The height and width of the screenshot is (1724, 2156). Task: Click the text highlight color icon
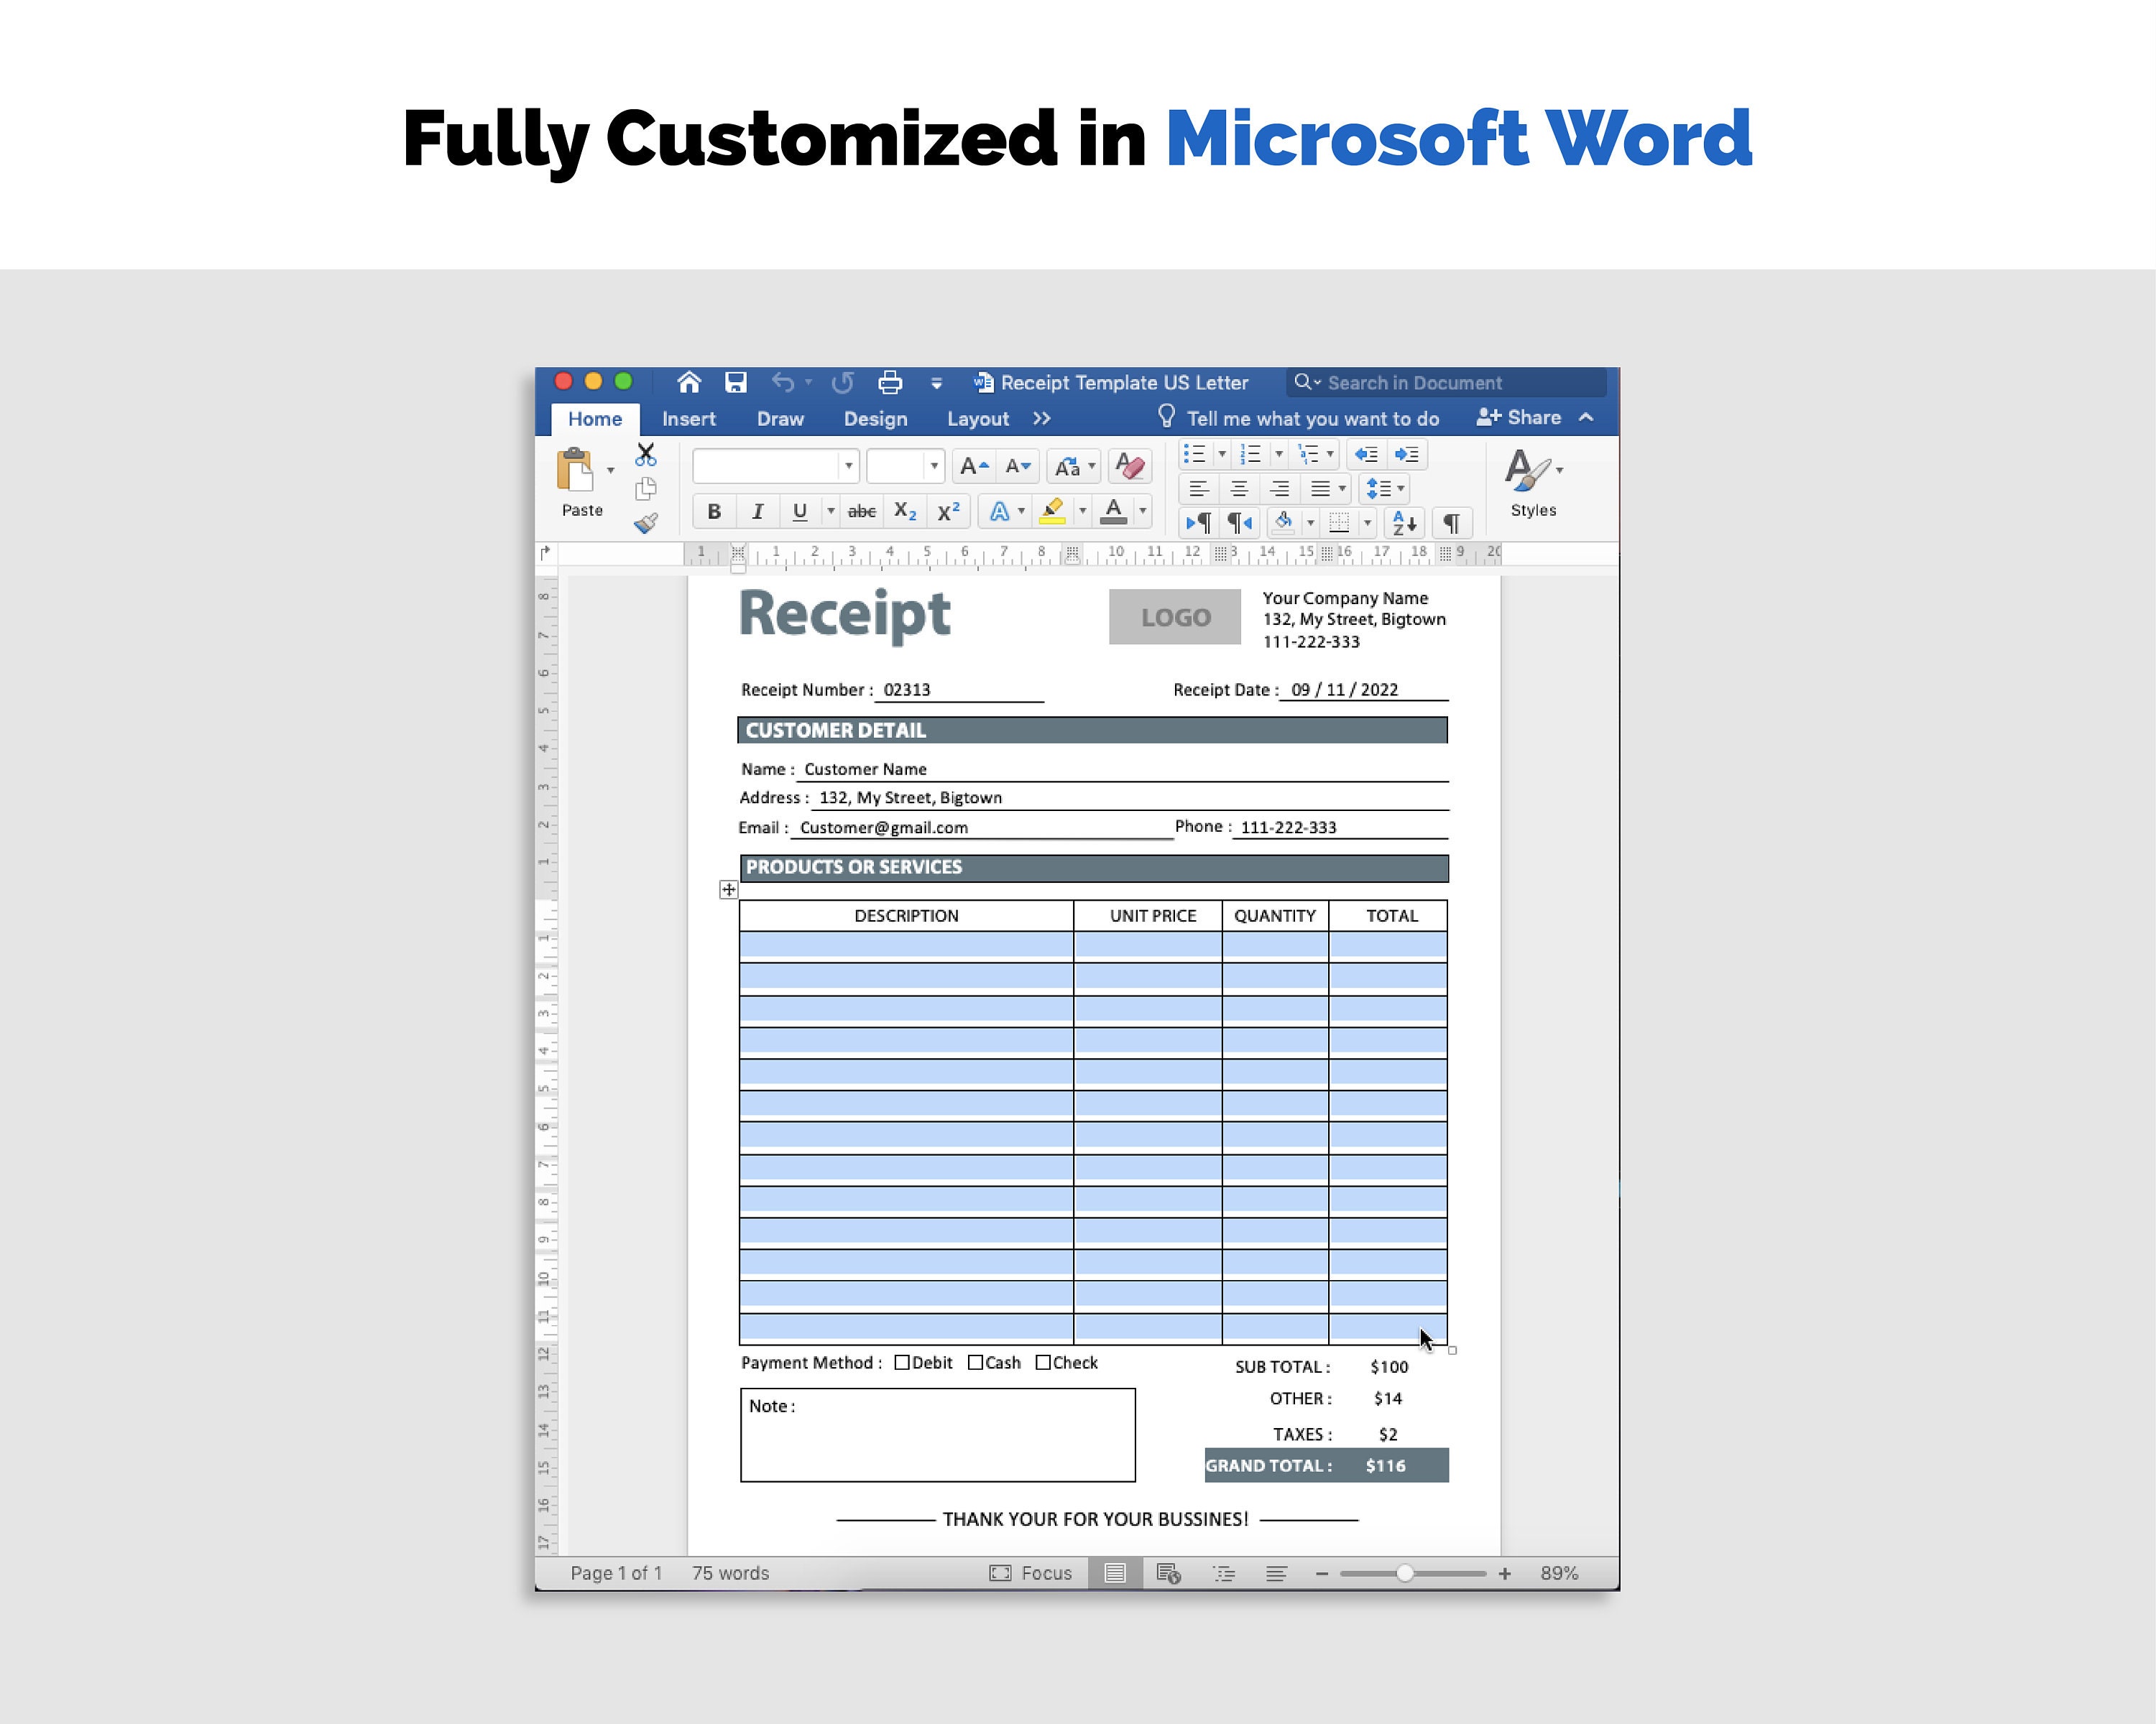pyautogui.click(x=1053, y=511)
